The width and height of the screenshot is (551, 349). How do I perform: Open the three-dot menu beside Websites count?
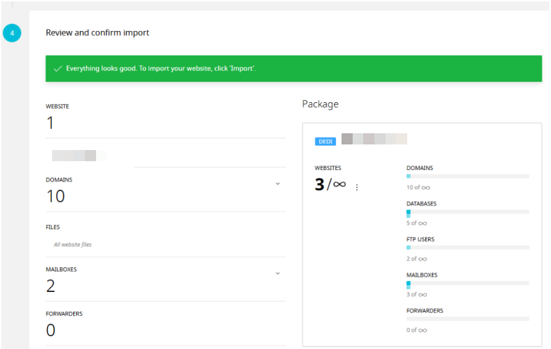pyautogui.click(x=356, y=187)
